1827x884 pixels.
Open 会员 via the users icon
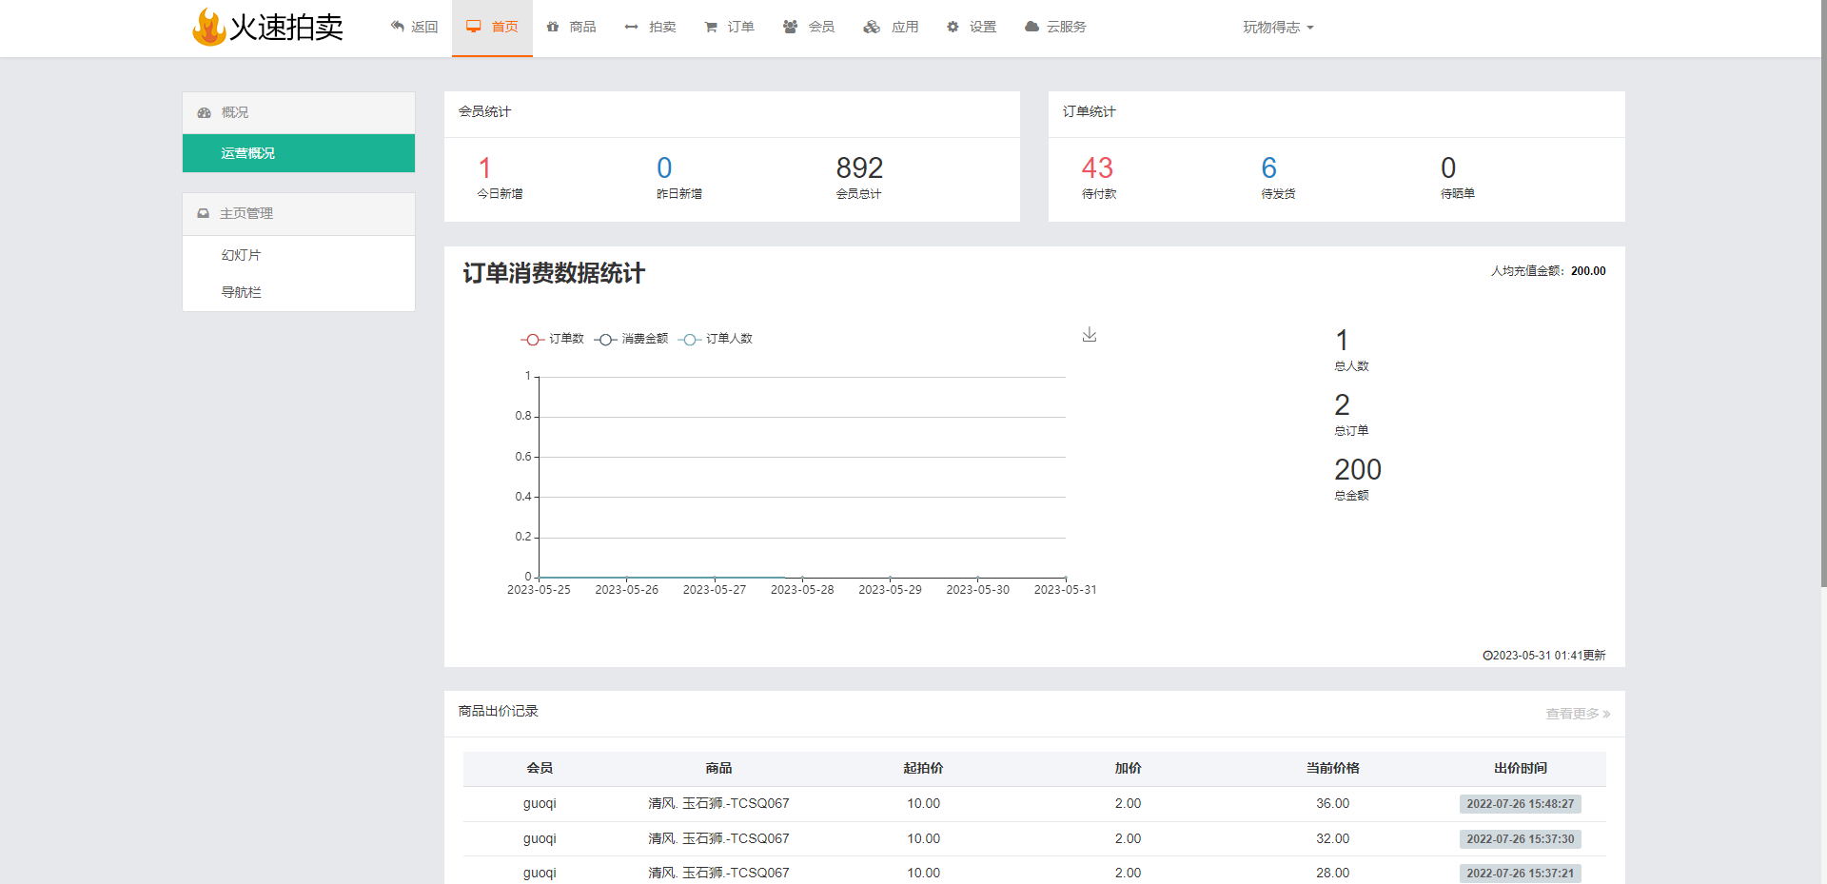(790, 27)
